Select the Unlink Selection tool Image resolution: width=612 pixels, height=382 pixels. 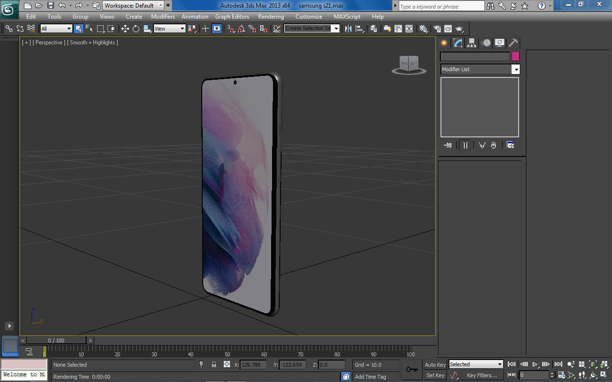tap(20, 29)
